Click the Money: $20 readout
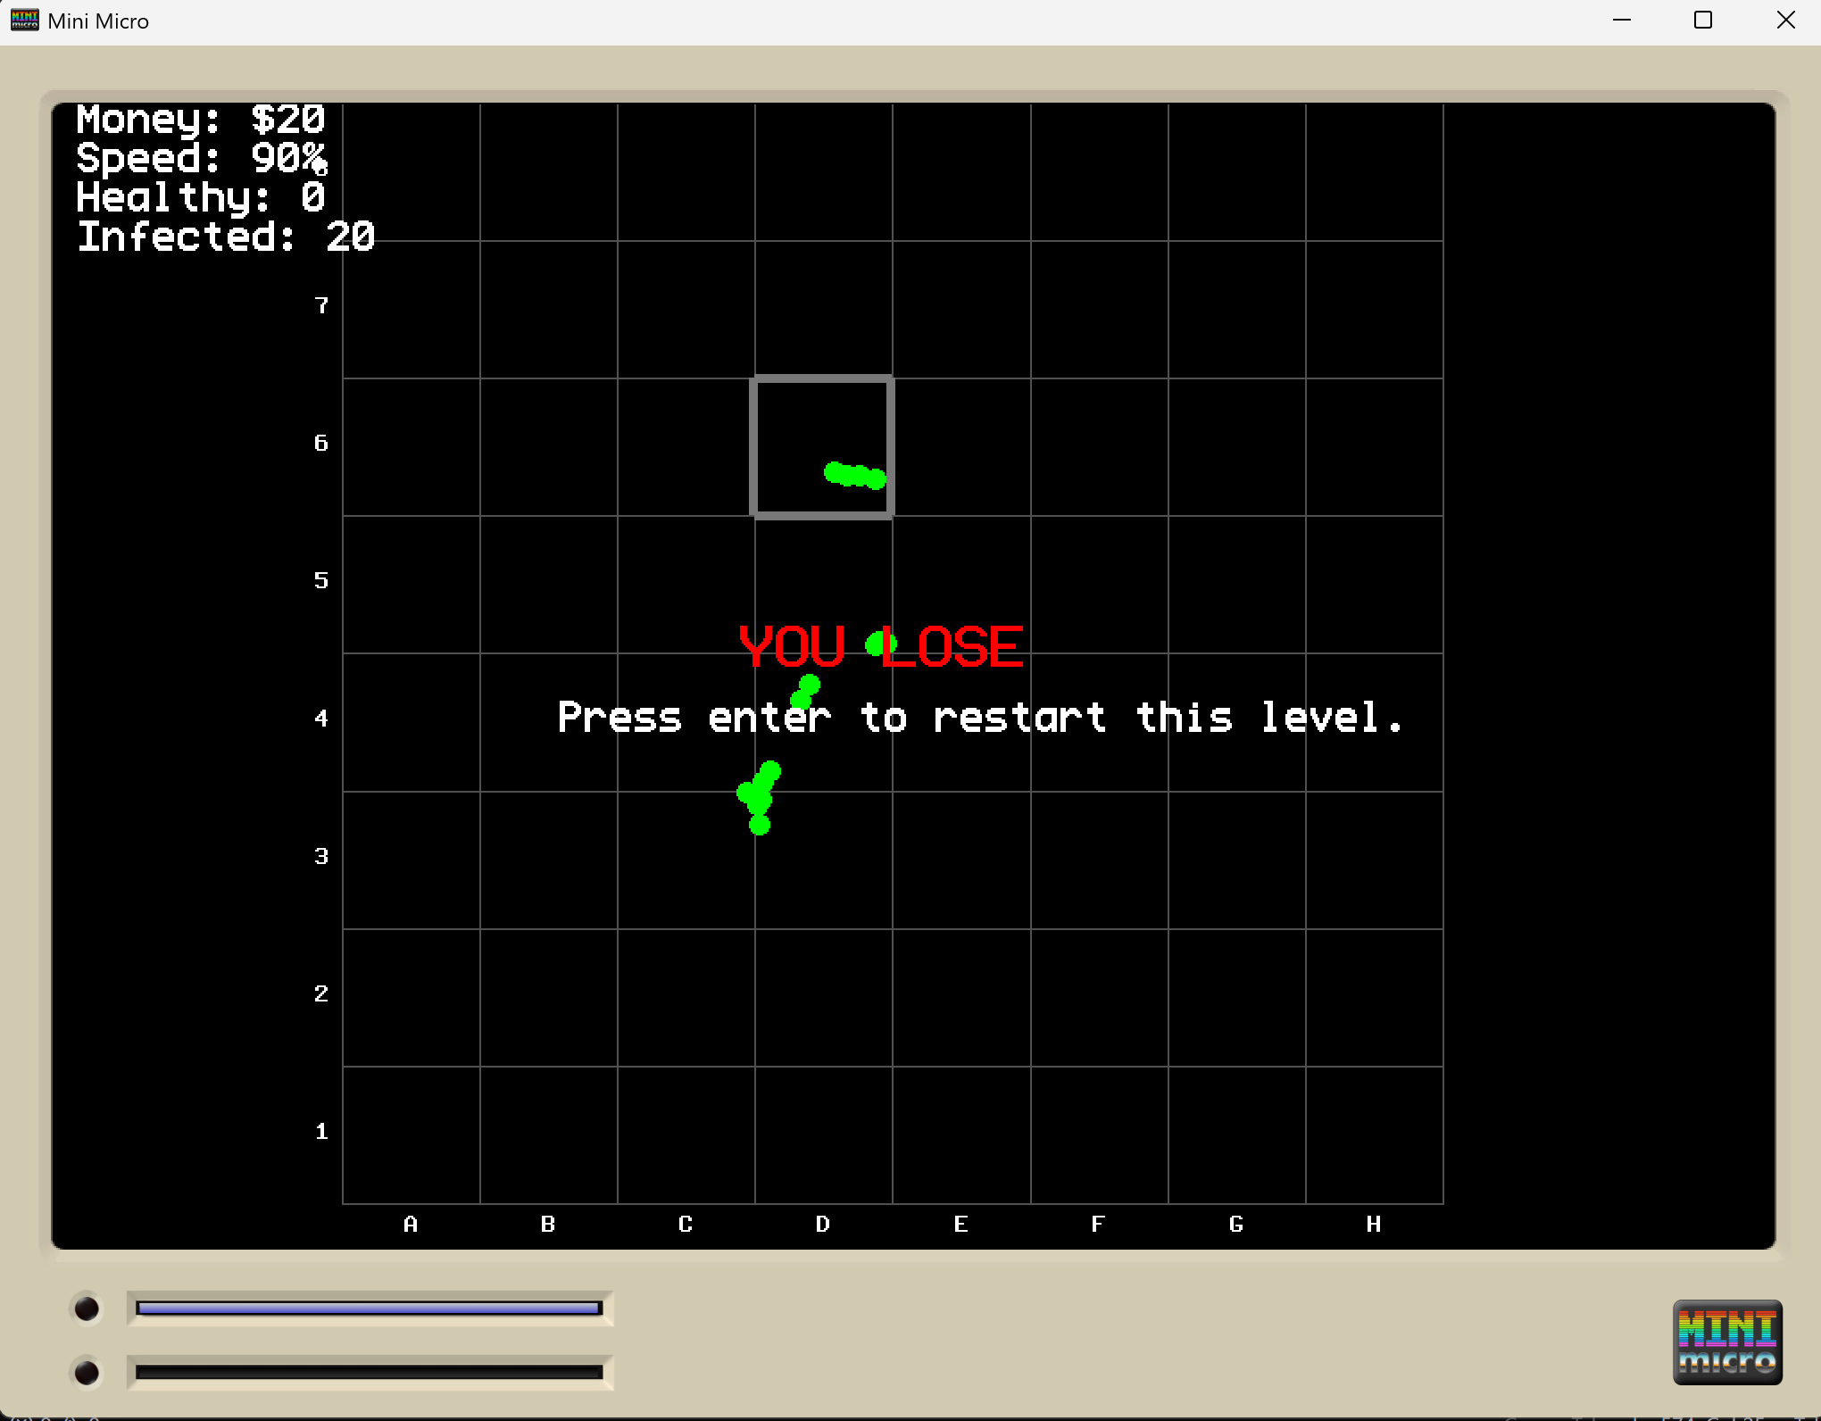1821x1421 pixels. coord(200,120)
